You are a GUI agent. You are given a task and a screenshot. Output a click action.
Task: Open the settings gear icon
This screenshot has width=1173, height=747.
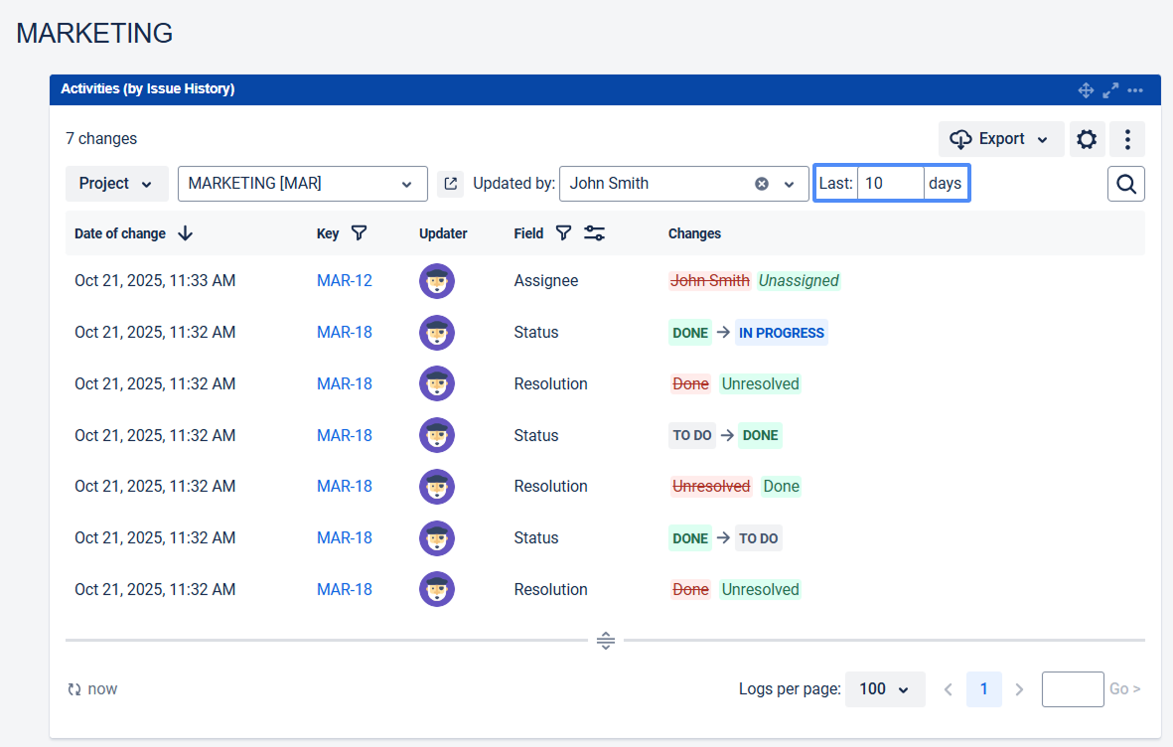click(x=1087, y=139)
